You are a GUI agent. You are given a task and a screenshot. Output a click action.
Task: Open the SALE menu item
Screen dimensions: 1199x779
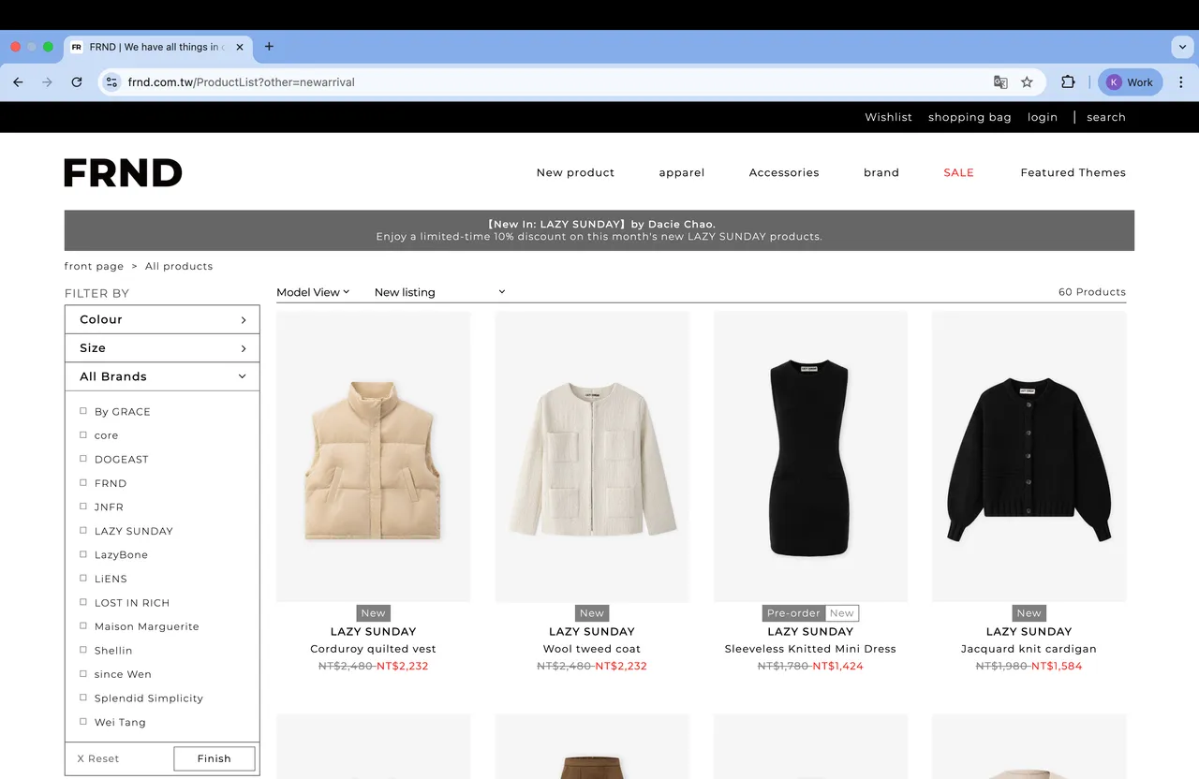(x=958, y=172)
